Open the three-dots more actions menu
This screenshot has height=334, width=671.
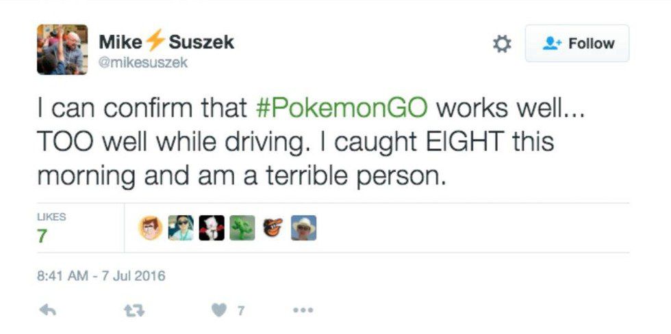(x=303, y=310)
